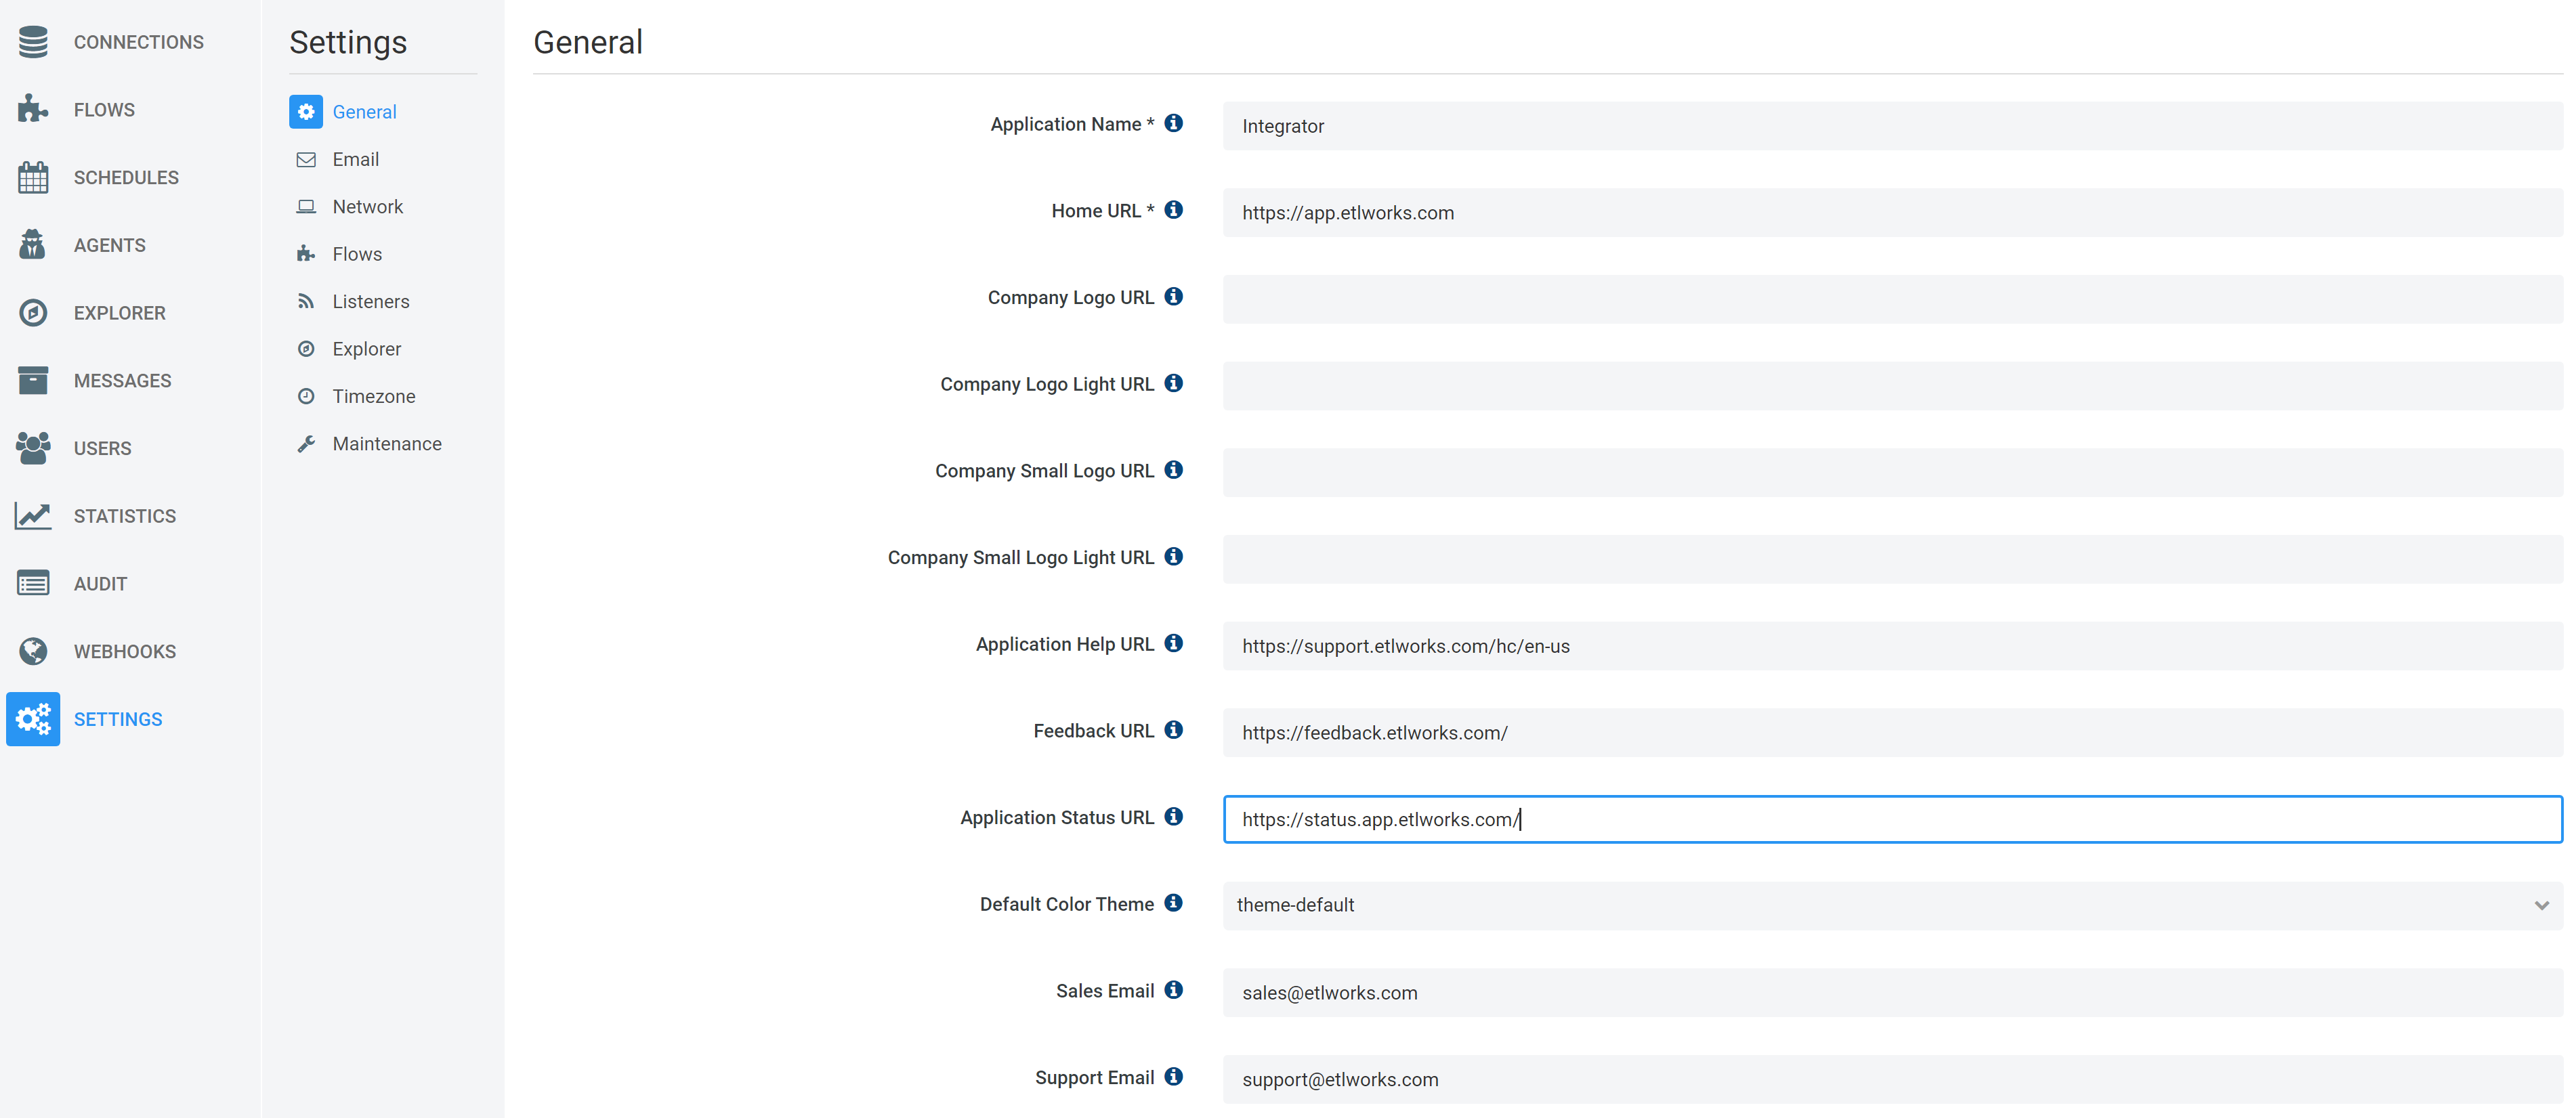
Task: Click the Company Small Logo Light URL field
Action: click(1892, 559)
